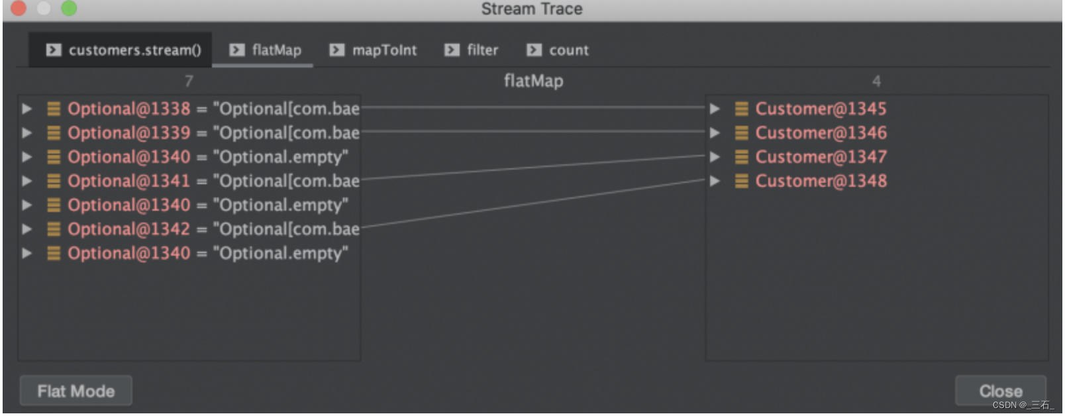Expand the Customer@1348 tree node arrow

(715, 181)
